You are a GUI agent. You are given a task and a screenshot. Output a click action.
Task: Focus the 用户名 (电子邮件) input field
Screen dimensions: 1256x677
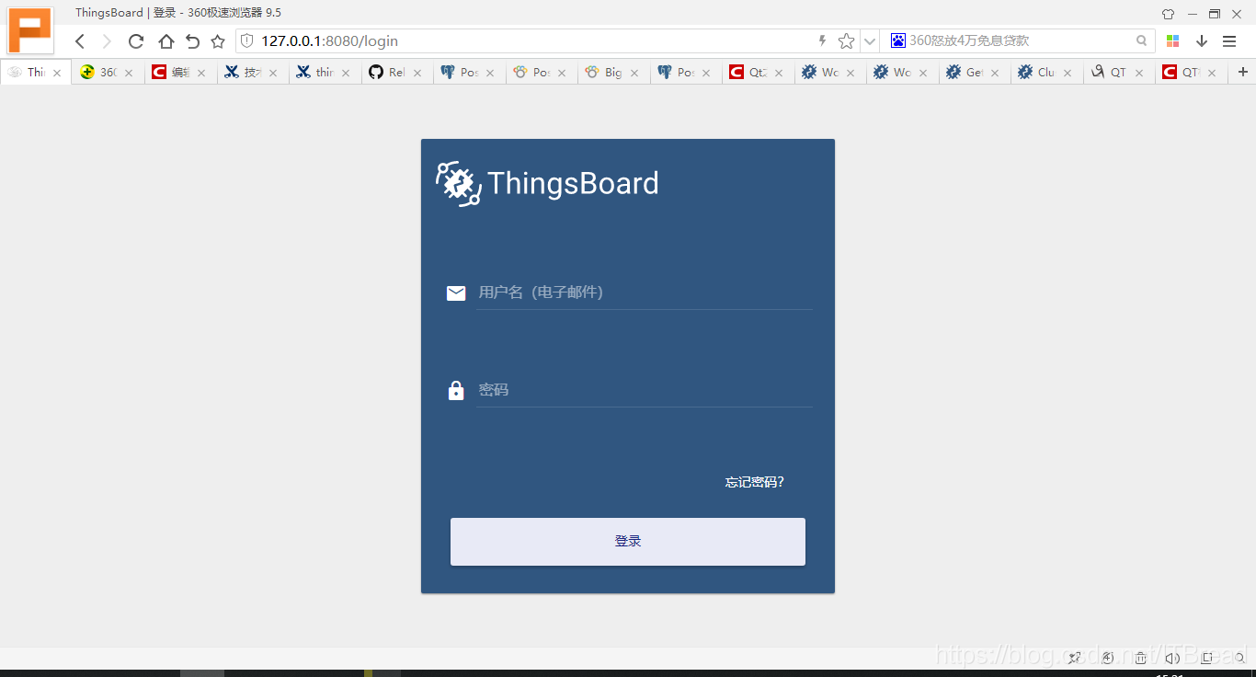[644, 293]
